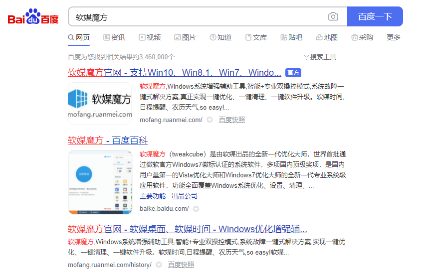Open the 图片 images tab
The height and width of the screenshot is (275, 427).
(185, 37)
